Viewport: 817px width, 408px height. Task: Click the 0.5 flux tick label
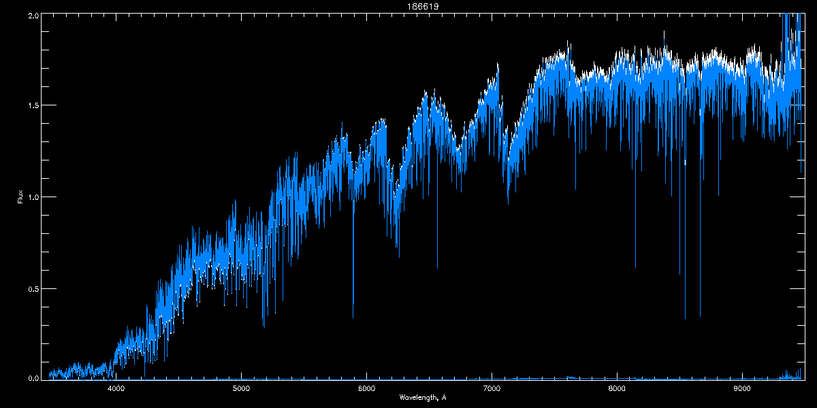32,288
